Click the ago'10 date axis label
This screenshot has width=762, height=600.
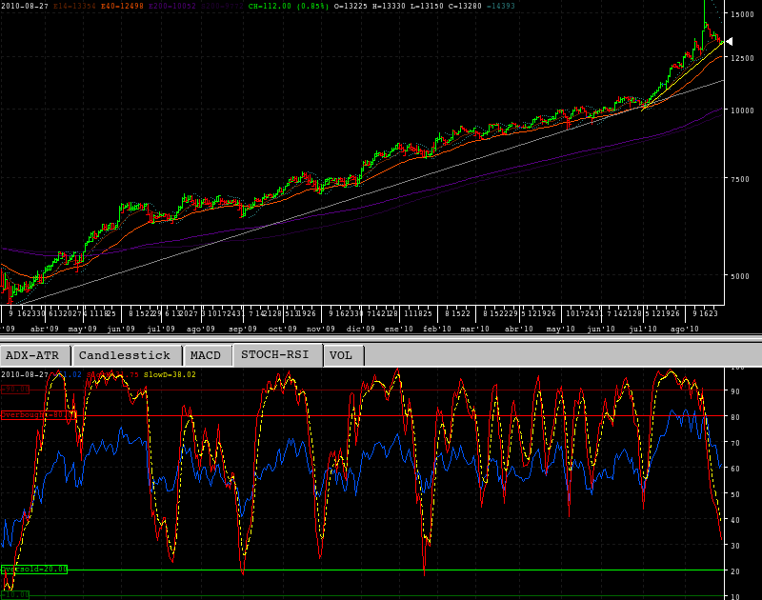coord(684,329)
